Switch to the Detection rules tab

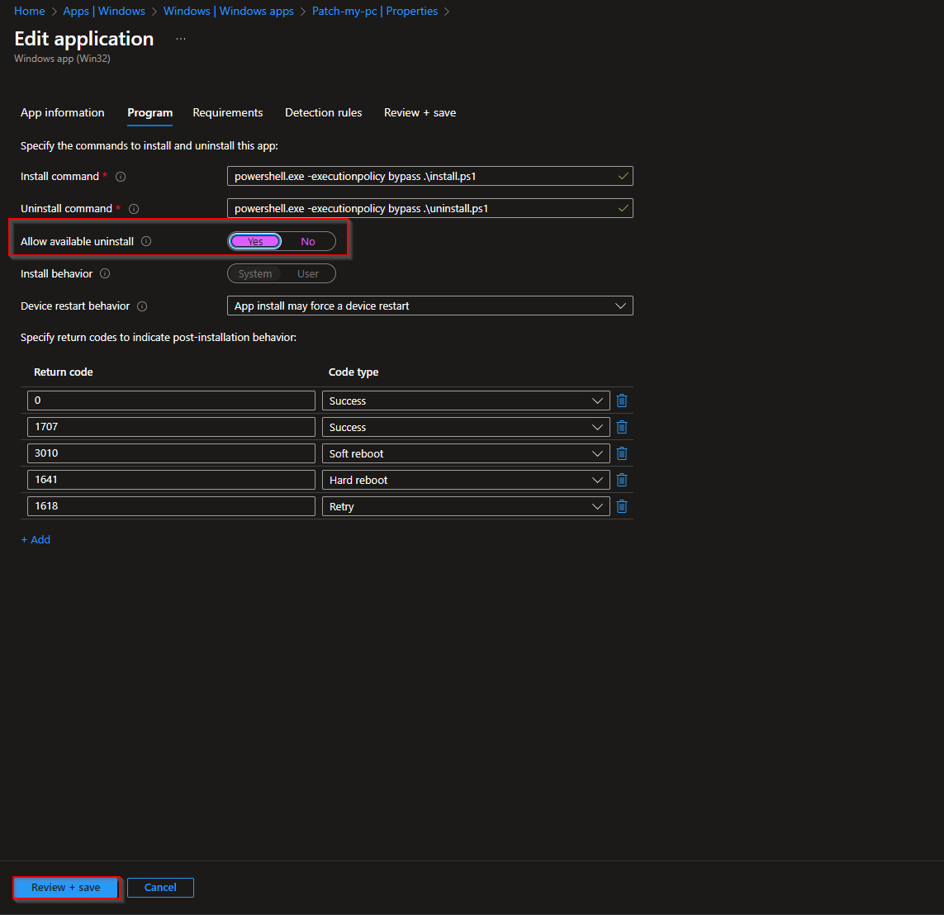tap(323, 112)
